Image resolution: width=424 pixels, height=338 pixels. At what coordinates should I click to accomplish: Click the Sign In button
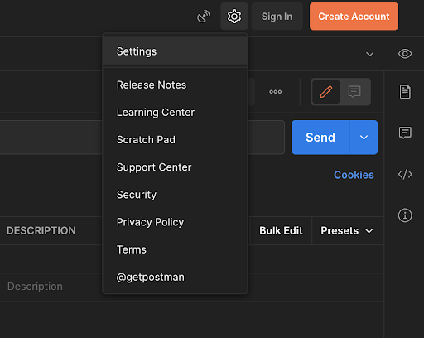click(x=277, y=17)
